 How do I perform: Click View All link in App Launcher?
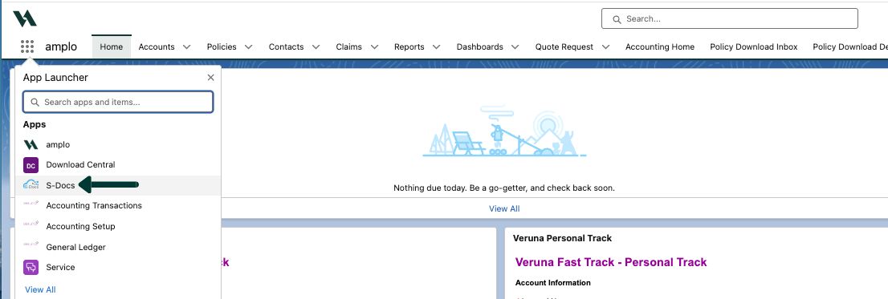[x=40, y=289]
